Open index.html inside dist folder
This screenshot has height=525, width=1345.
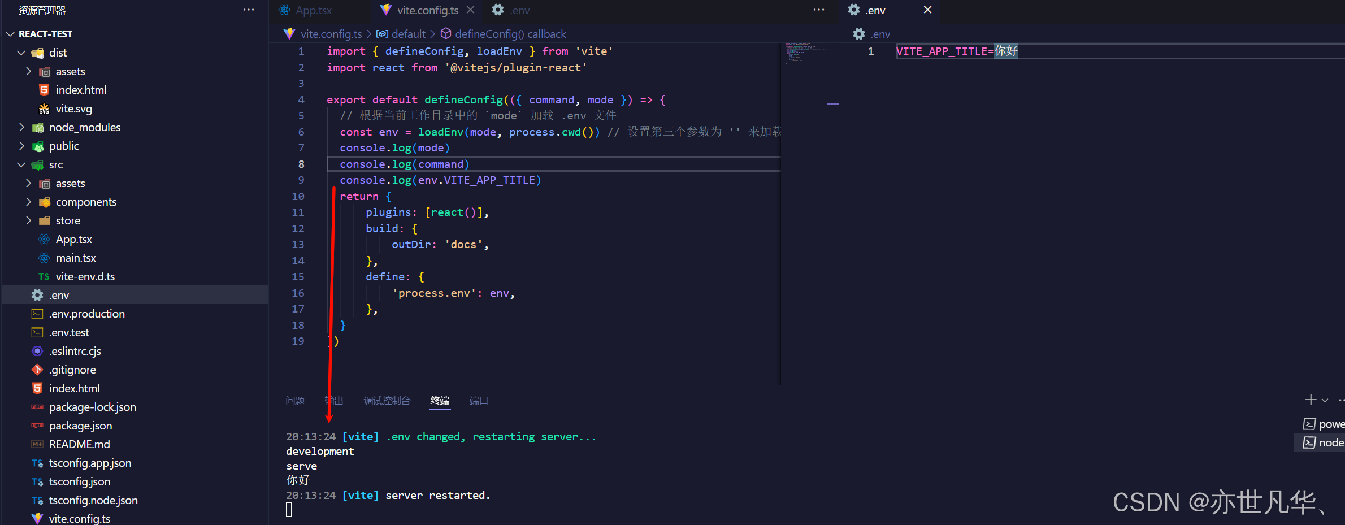81,90
